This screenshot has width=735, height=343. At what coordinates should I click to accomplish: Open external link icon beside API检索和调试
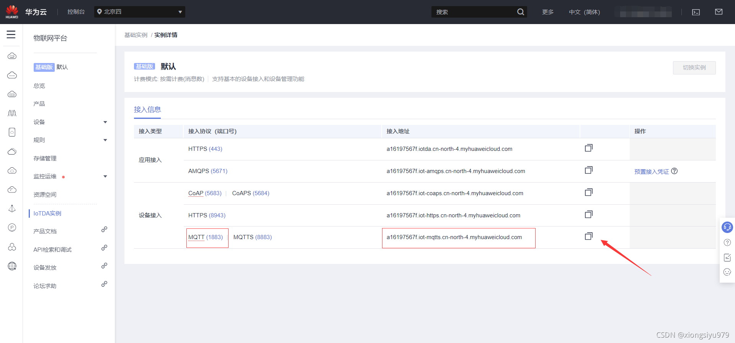[x=104, y=248]
